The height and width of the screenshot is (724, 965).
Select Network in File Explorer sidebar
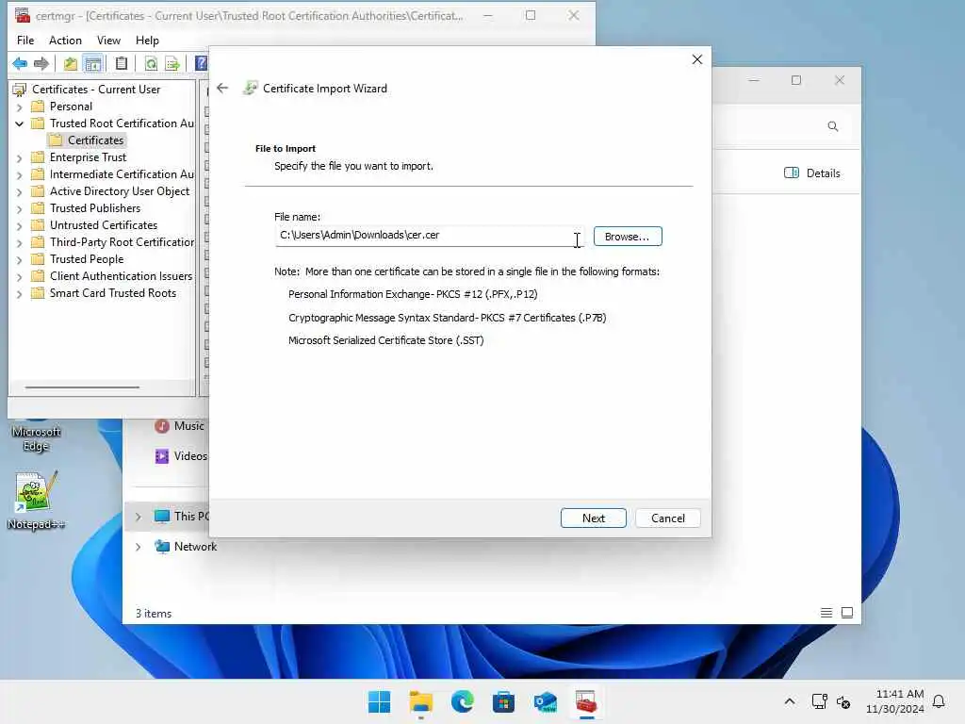click(x=195, y=547)
